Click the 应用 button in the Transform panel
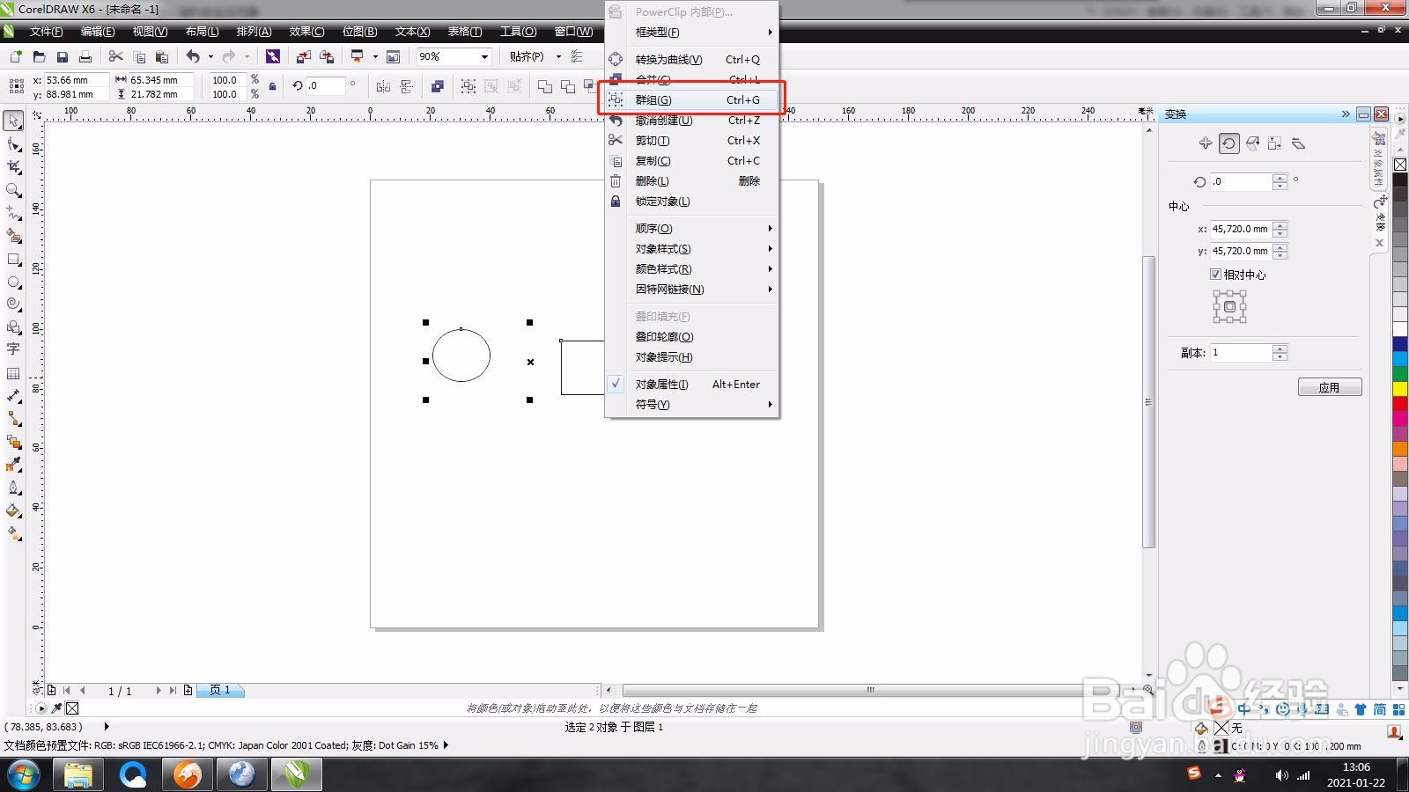Image resolution: width=1409 pixels, height=792 pixels. pos(1330,386)
